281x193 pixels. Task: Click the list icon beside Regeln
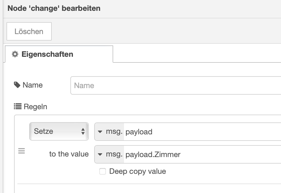click(x=18, y=107)
